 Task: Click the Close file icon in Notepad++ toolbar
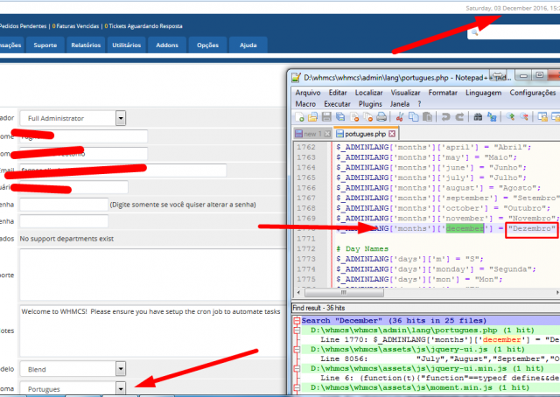[x=354, y=117]
